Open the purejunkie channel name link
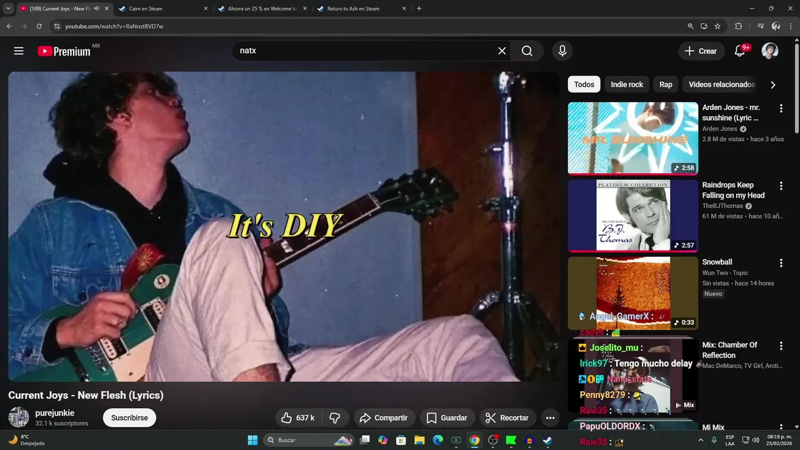This screenshot has width=800, height=450. click(x=55, y=413)
